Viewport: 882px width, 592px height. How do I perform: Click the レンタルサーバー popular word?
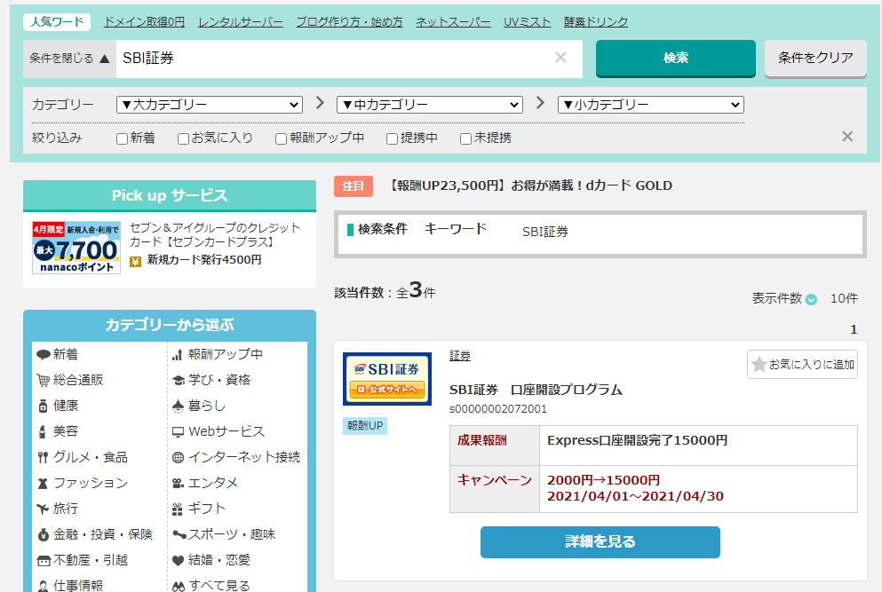[x=241, y=22]
